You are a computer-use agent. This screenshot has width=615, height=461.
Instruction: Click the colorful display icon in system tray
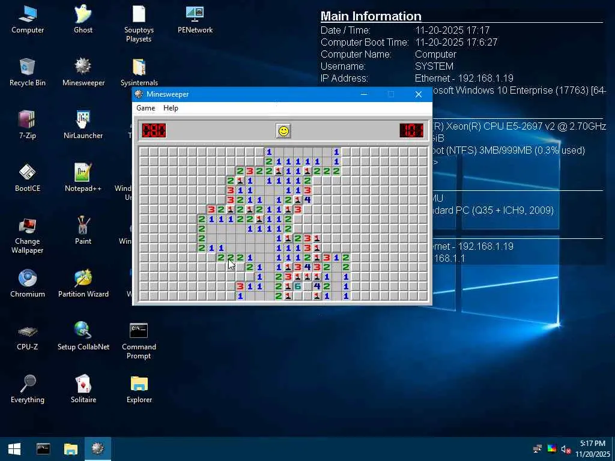point(552,449)
